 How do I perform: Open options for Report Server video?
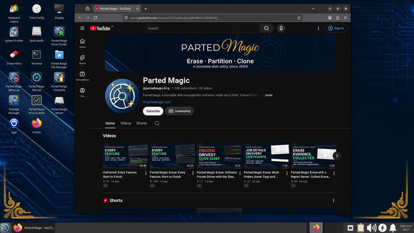334,173
